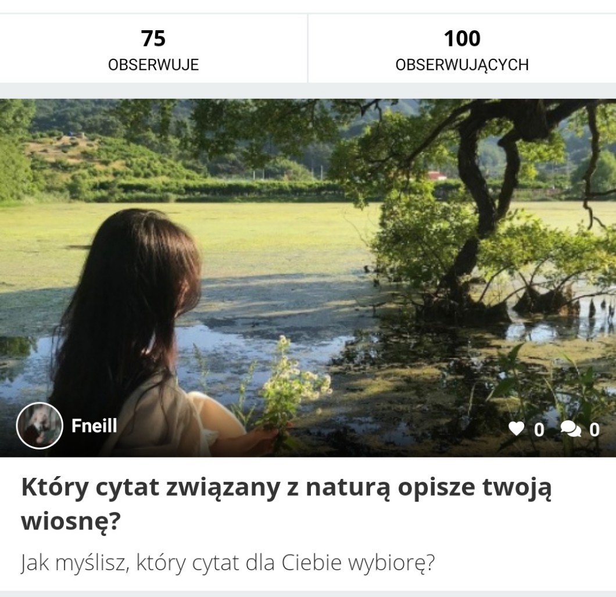Screen dimensions: 616x597
Task: Click the comment count beside the bubbles
Action: [x=594, y=430]
